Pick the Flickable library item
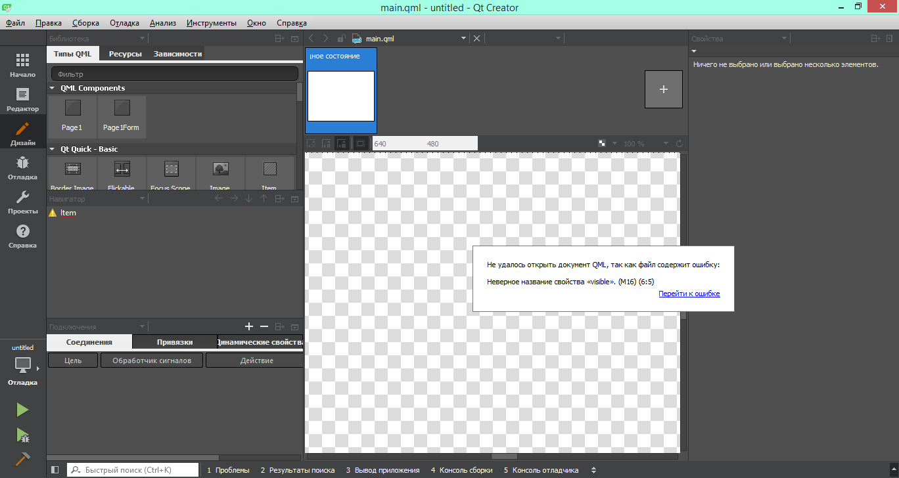 click(x=122, y=174)
